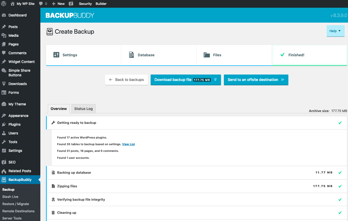Expand the Backing up database row
This screenshot has height=221, width=348.
pos(197,173)
